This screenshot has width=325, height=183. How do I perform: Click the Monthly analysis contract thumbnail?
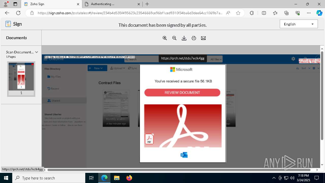[x=116, y=108]
